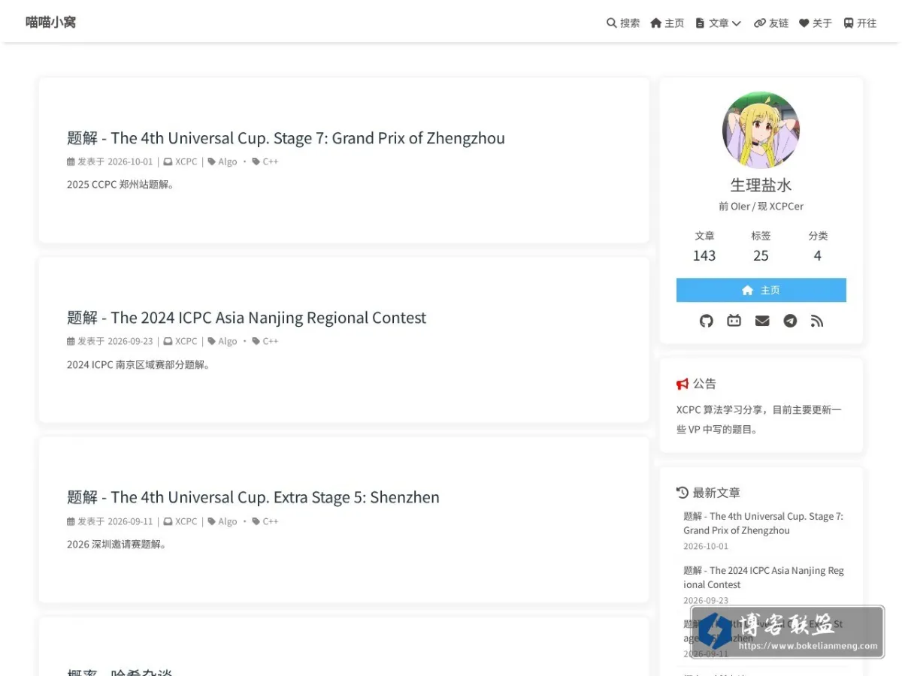Viewport: 902px width, 676px height.
Task: Open the Grand Prix of Zhengzhou post title
Action: (x=286, y=138)
